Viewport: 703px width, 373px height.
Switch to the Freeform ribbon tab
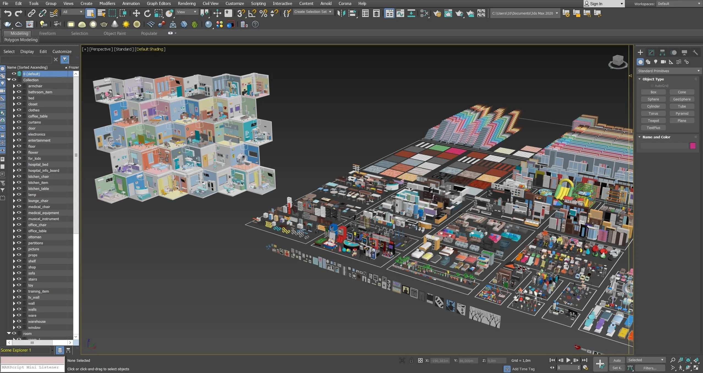tap(47, 33)
